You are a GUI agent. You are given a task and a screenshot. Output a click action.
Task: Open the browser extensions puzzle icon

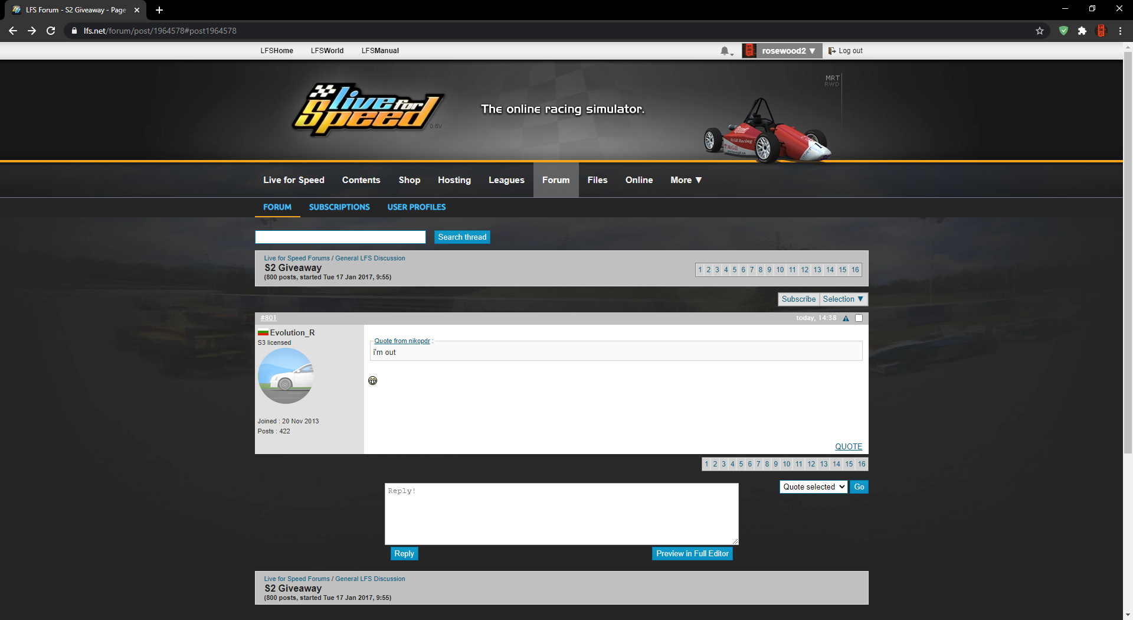click(1082, 31)
